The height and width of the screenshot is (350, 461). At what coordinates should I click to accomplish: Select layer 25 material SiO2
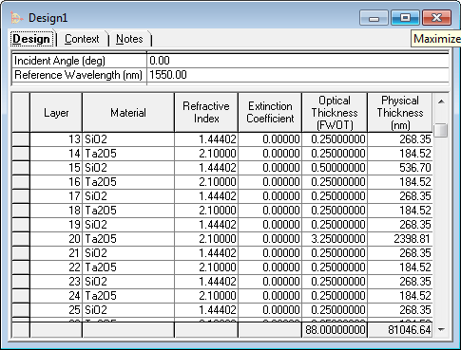pos(128,310)
